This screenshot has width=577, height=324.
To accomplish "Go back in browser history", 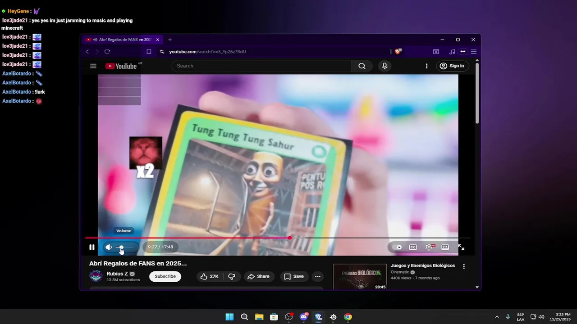I will click(x=87, y=52).
